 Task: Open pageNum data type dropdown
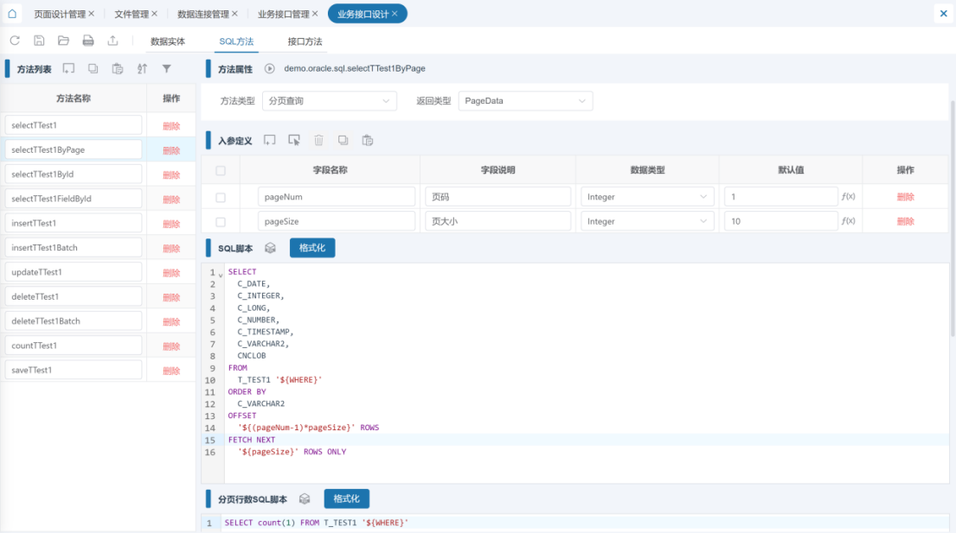[x=647, y=197]
